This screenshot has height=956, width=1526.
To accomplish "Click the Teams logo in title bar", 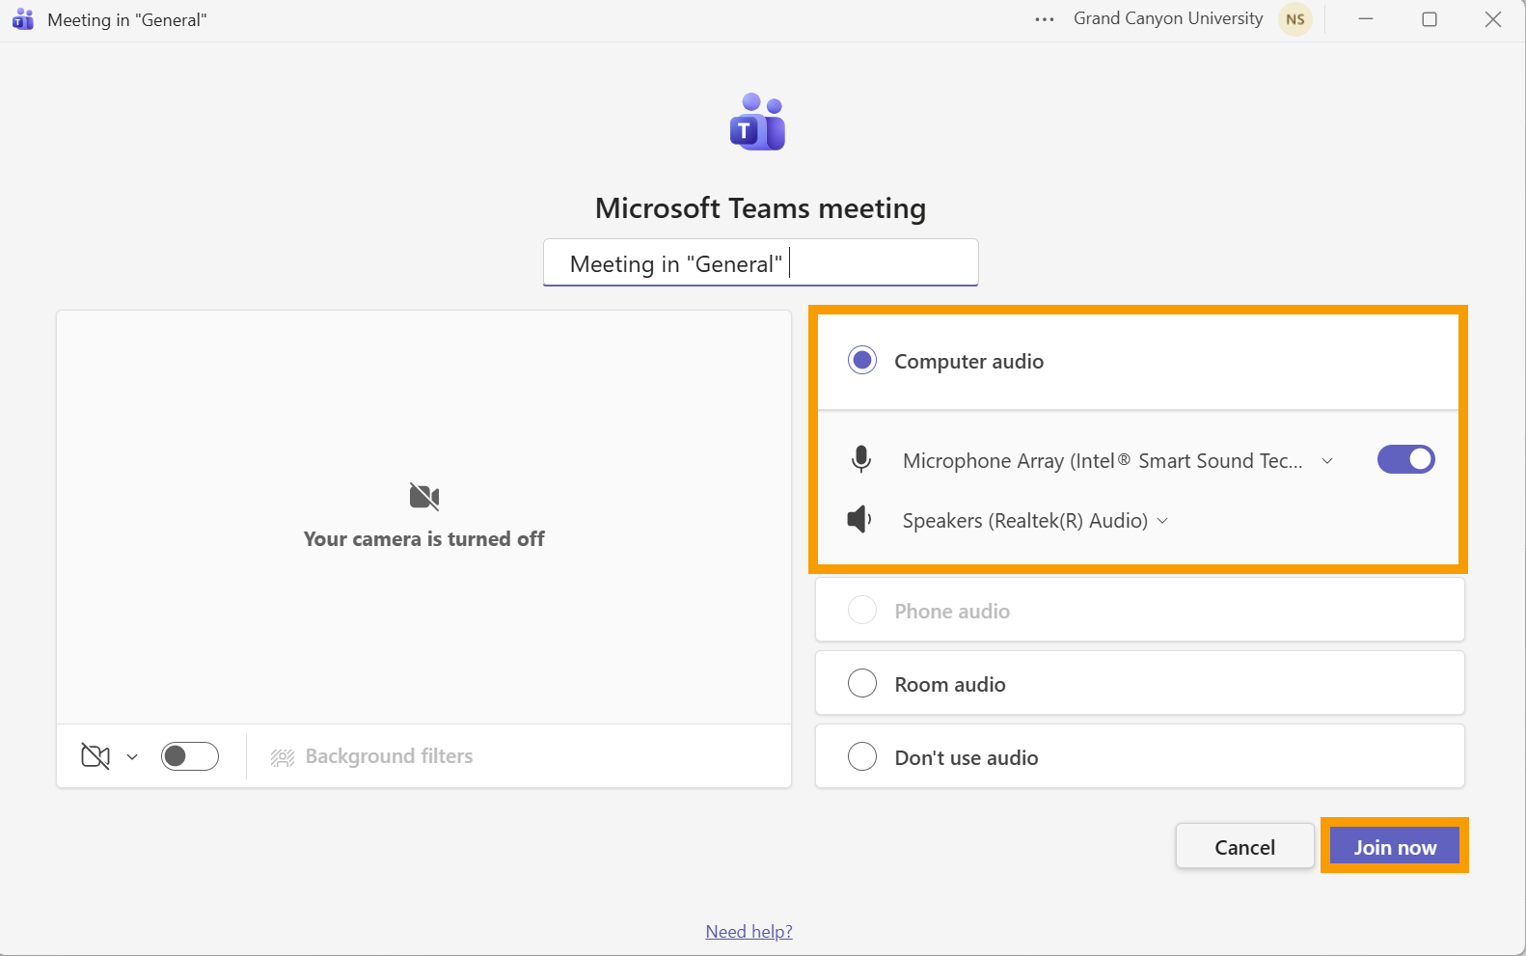I will tap(23, 19).
